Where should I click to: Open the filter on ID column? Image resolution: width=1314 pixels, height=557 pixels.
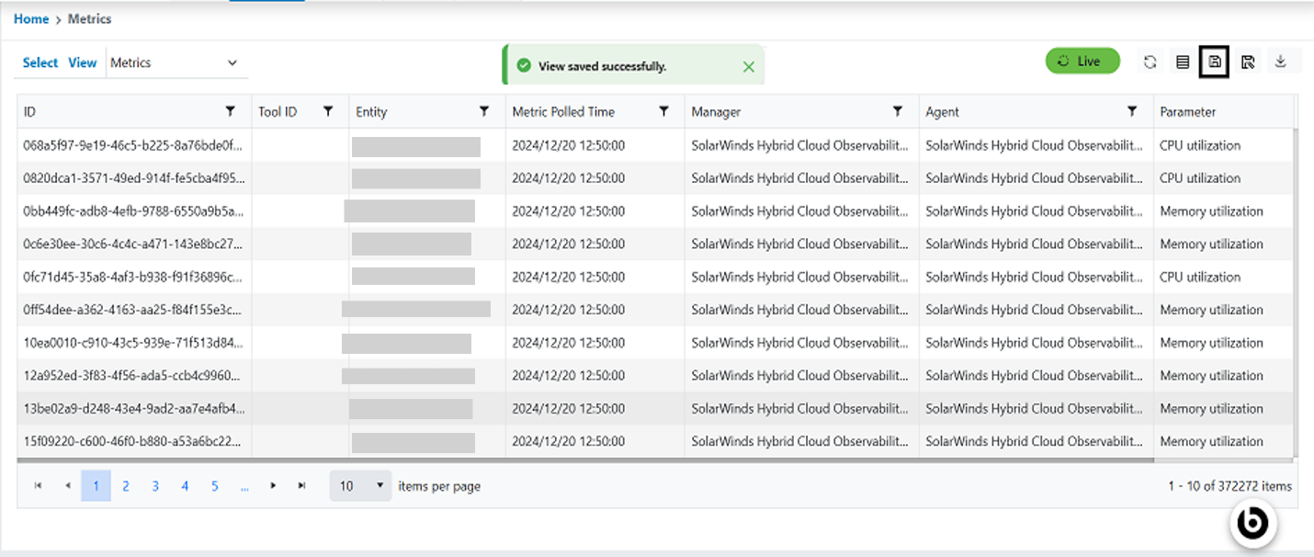coord(231,111)
